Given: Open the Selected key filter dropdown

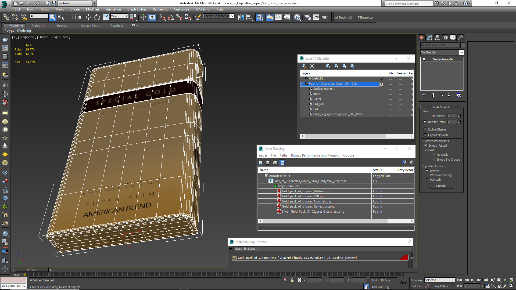Looking at the screenshot, I should coord(439,280).
